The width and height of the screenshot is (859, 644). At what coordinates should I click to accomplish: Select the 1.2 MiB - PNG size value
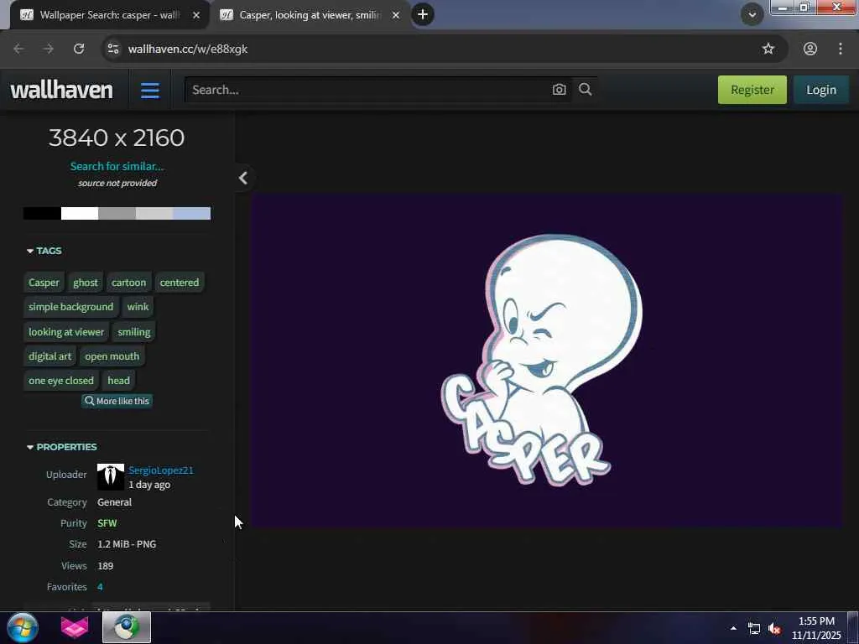pos(127,543)
